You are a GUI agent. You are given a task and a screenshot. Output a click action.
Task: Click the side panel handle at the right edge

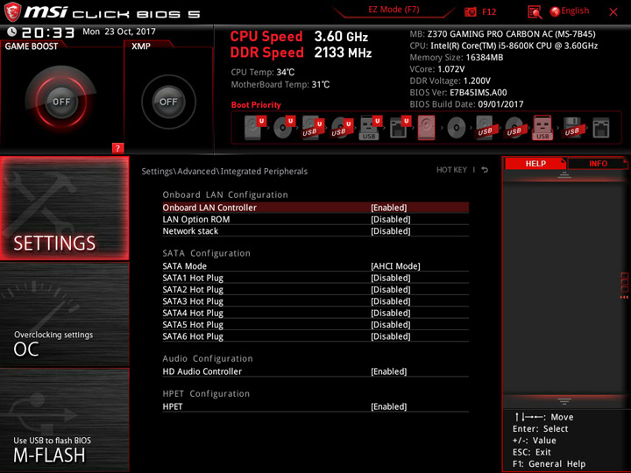pos(624,286)
